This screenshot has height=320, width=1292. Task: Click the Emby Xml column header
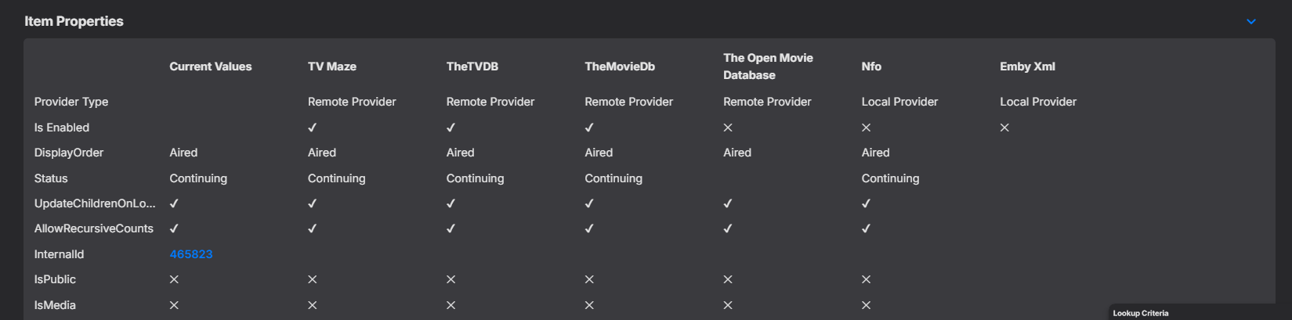click(x=1027, y=67)
